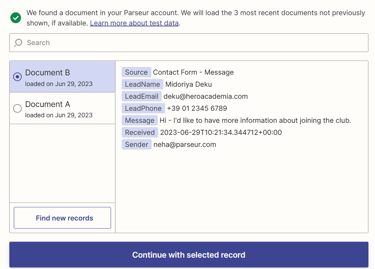Click the Find new records button

point(62,217)
